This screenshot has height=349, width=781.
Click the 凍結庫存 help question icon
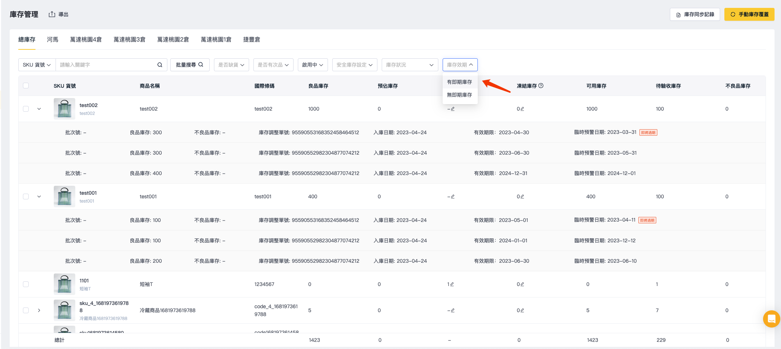click(541, 86)
